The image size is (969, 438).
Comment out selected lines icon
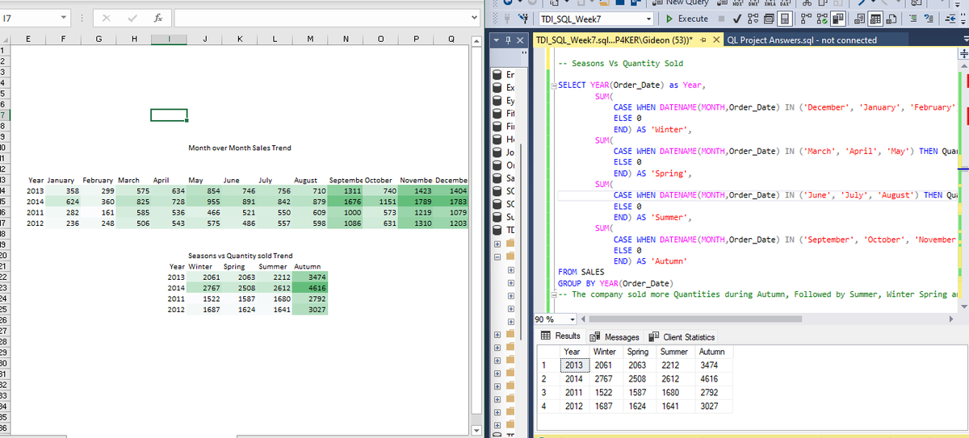click(x=912, y=19)
